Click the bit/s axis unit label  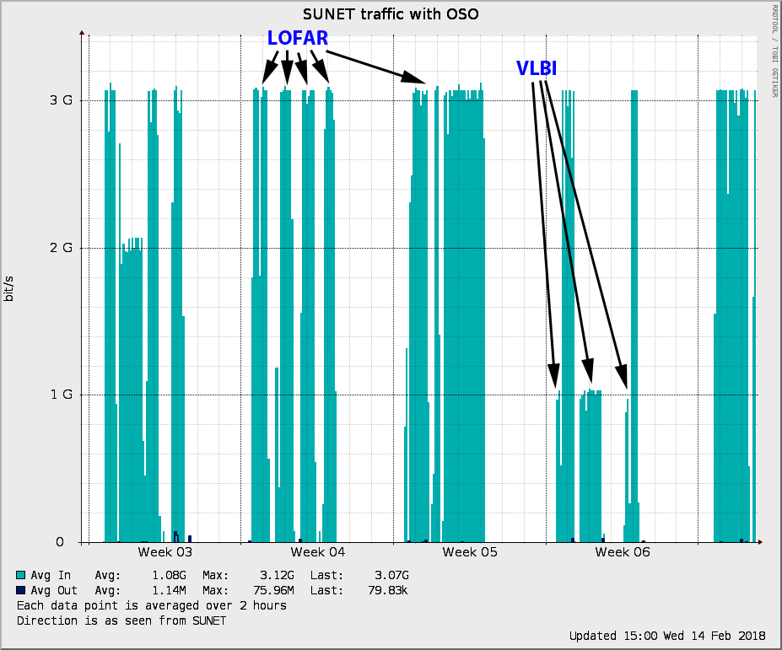pyautogui.click(x=8, y=288)
